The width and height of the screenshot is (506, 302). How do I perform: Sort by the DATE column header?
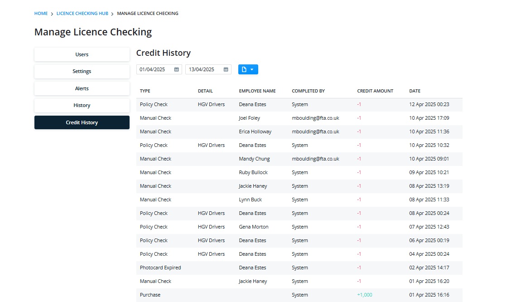[414, 91]
